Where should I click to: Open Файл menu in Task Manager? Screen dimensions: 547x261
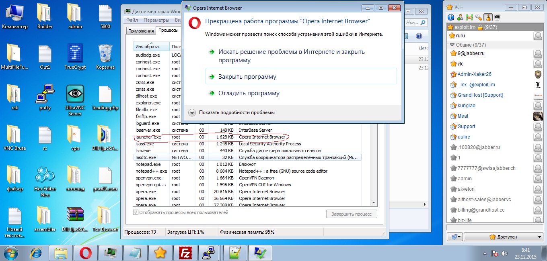[x=132, y=20]
